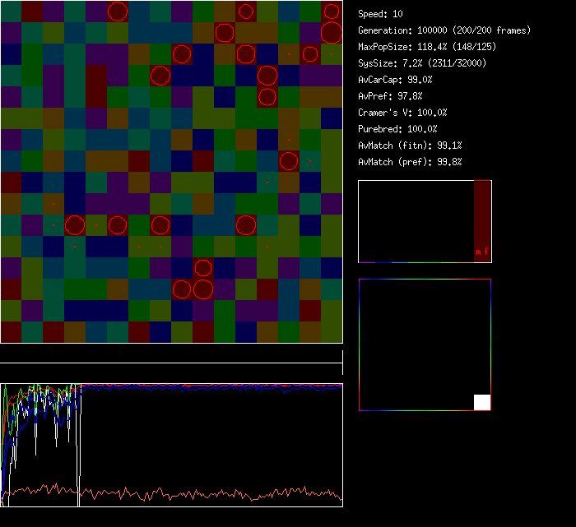Click the red 'm f' label in the histogram

tap(481, 252)
